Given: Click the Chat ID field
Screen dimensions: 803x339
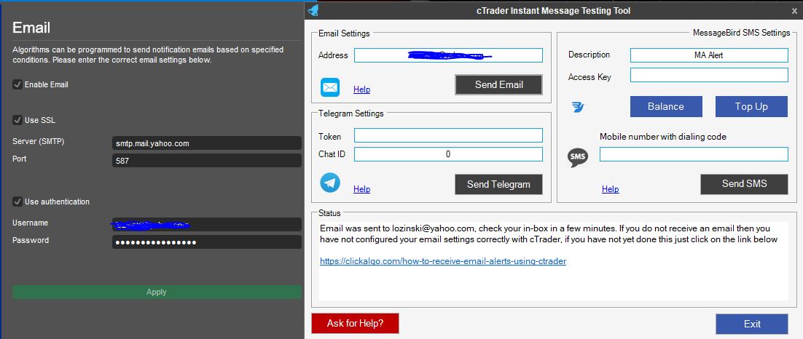Looking at the screenshot, I should (x=448, y=154).
